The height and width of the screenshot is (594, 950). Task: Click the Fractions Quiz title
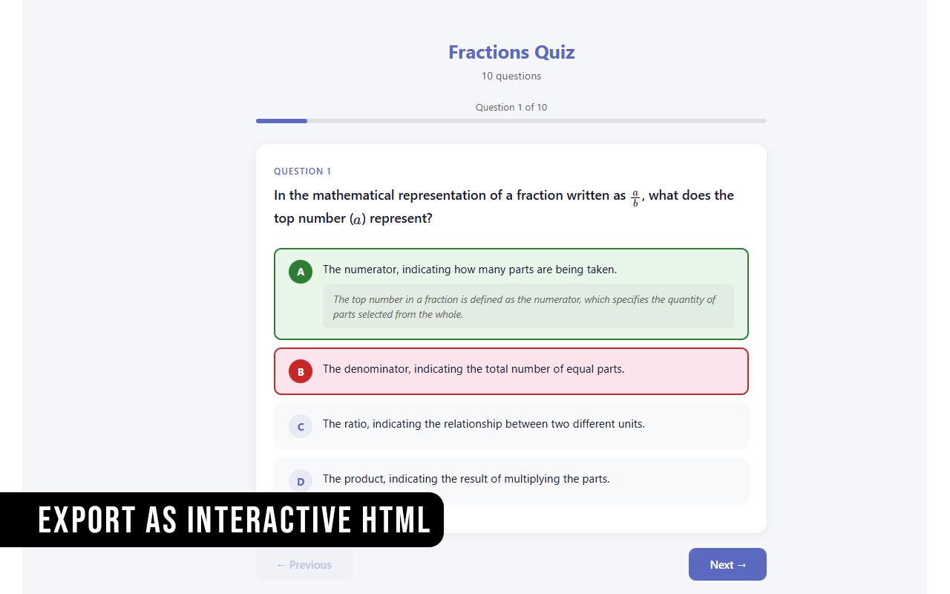click(x=511, y=52)
